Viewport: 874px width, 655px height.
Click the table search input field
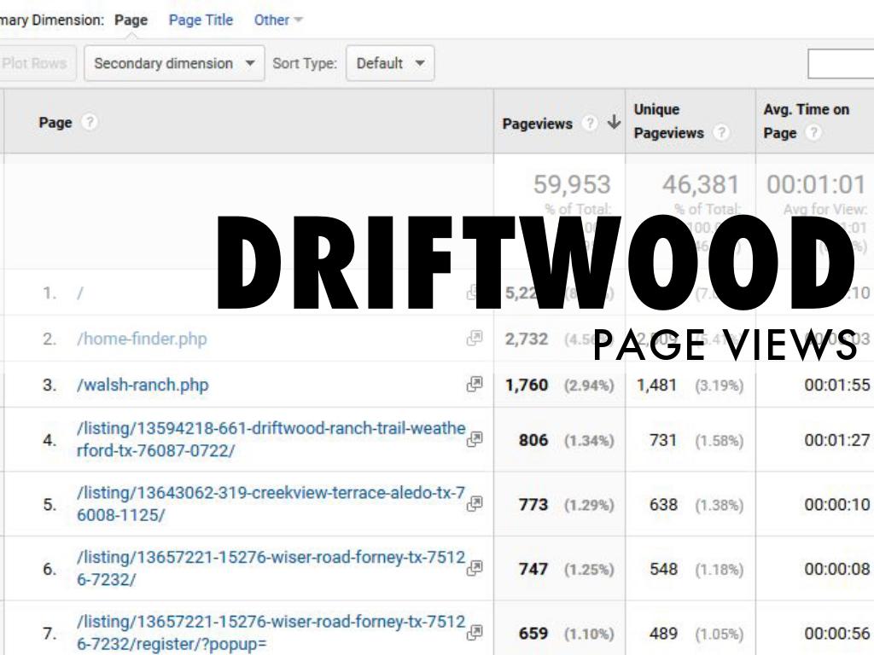[x=841, y=64]
